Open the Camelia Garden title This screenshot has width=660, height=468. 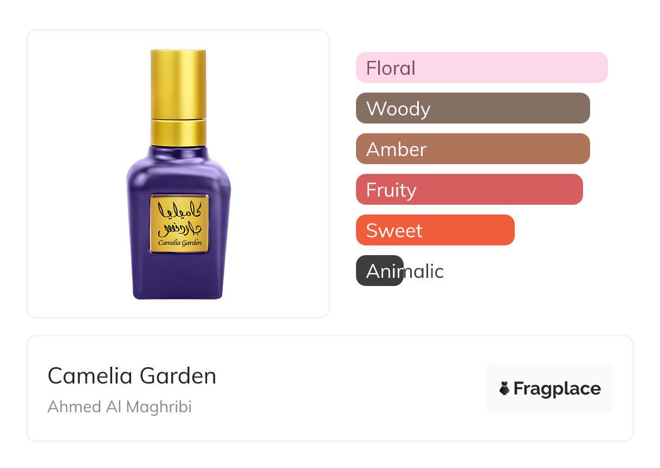[x=132, y=376]
